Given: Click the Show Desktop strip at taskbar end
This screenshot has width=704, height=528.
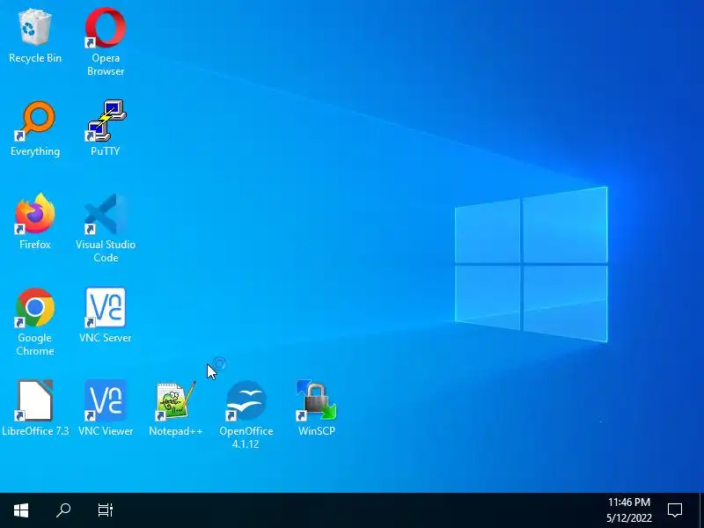Looking at the screenshot, I should pos(701,510).
